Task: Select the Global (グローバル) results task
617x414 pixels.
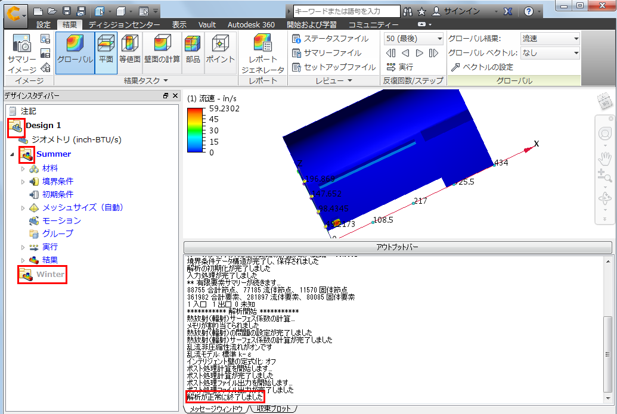Action: 75,53
